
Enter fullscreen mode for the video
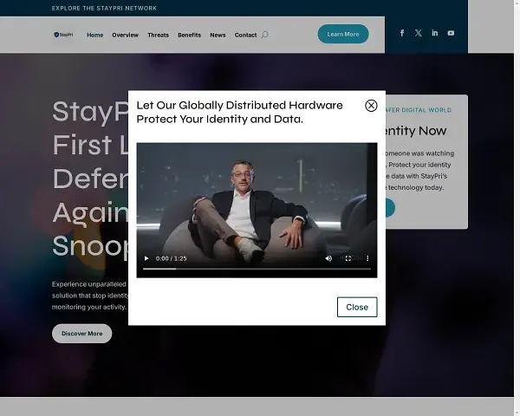348,258
